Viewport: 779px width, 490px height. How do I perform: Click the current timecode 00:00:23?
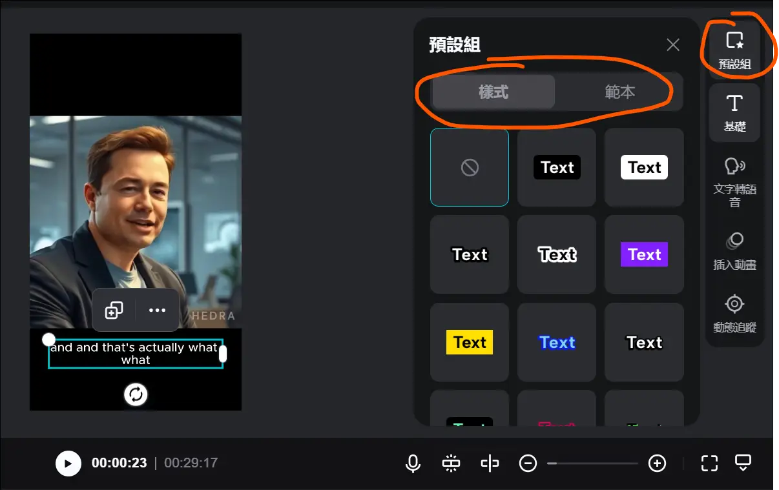119,463
